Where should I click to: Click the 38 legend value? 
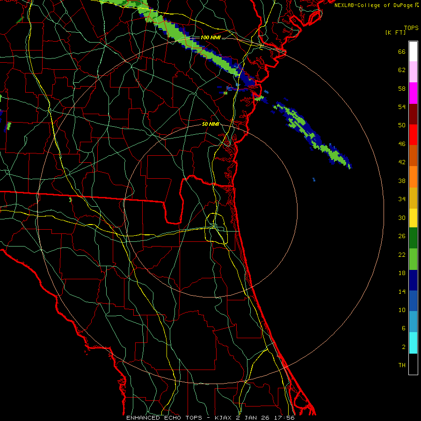pyautogui.click(x=402, y=181)
